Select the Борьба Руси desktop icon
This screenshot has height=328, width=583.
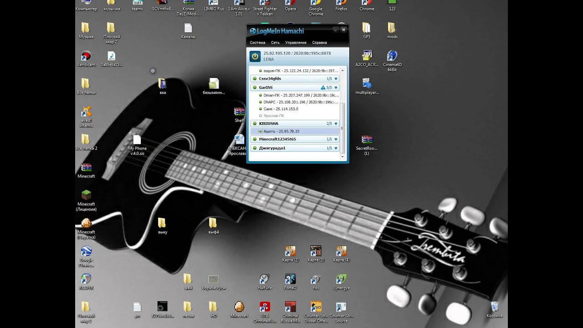pos(214,282)
